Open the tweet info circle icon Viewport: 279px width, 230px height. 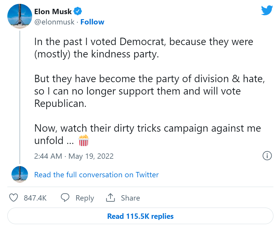(x=267, y=156)
